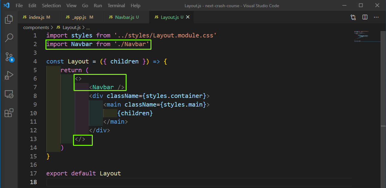Image resolution: width=386 pixels, height=188 pixels.
Task: Click the 'children' parameter on line 4
Action: coord(124,61)
